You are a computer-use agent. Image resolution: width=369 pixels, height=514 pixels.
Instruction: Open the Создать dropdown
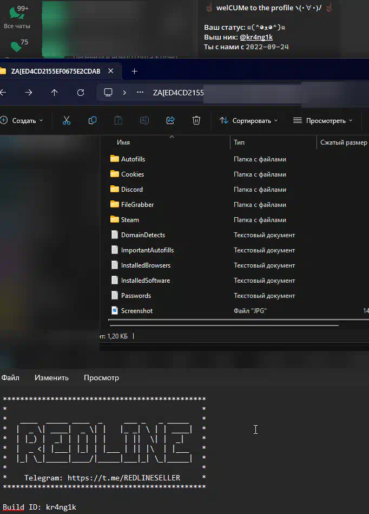pyautogui.click(x=22, y=121)
